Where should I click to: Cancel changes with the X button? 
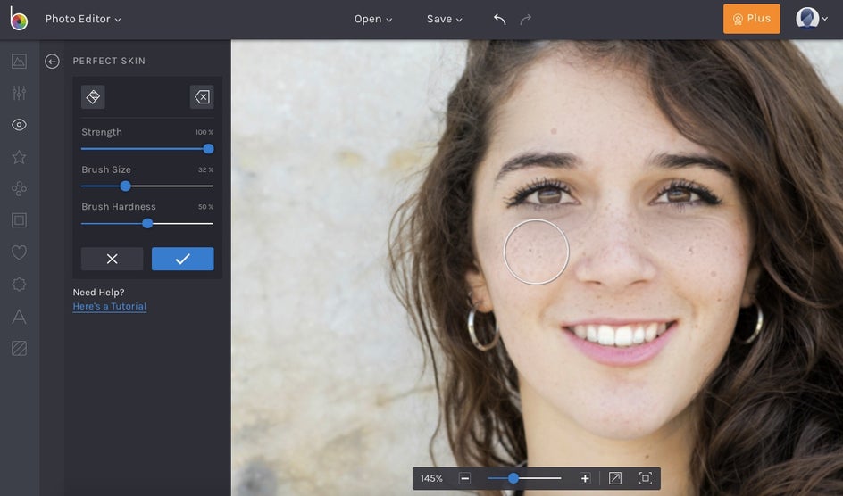[112, 259]
